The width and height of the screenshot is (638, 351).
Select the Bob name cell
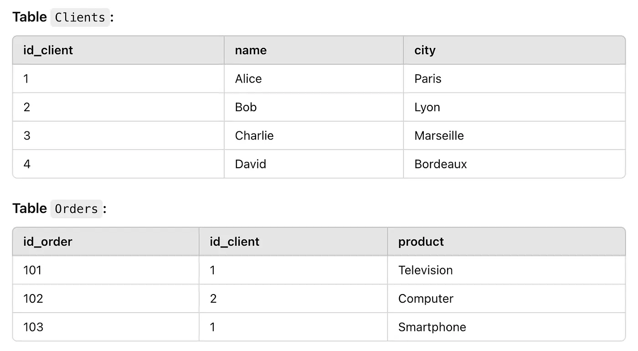314,107
